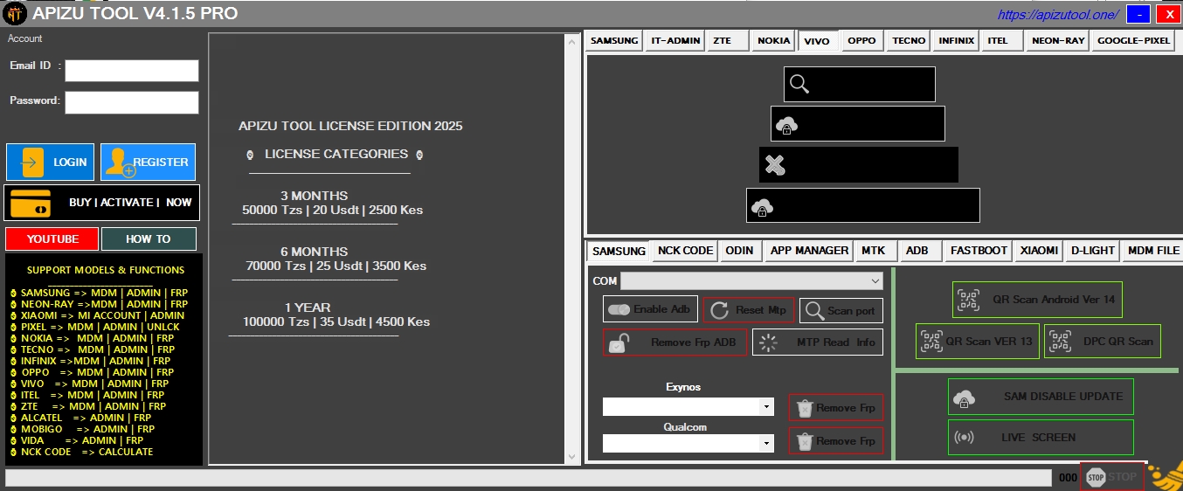Open the OPPO tab
1183x491 pixels.
pos(862,40)
